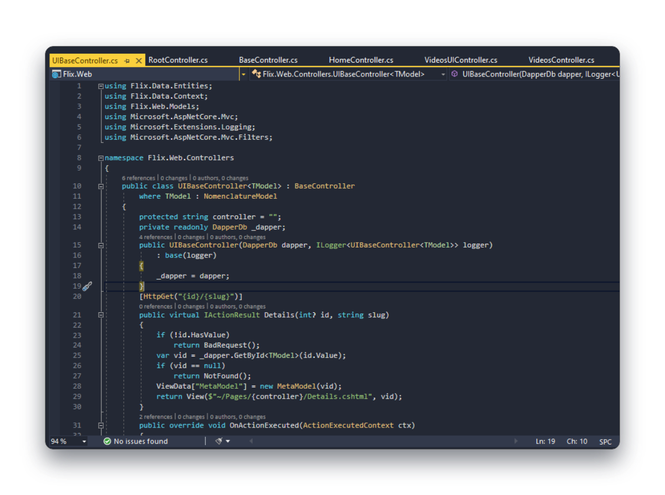The width and height of the screenshot is (665, 495).
Task: Open the 6 references CodeLens link
Action: (x=139, y=178)
